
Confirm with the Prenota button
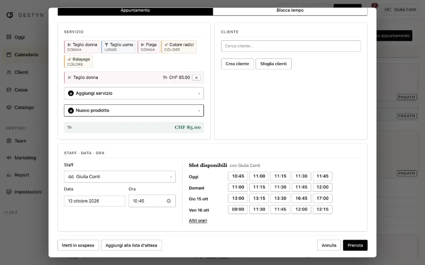pos(355,245)
